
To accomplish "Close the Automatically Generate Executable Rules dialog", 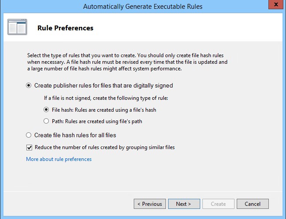I will click(x=274, y=5).
